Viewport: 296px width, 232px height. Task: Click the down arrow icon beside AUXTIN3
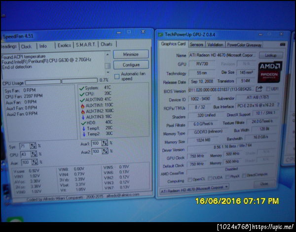click(x=83, y=117)
